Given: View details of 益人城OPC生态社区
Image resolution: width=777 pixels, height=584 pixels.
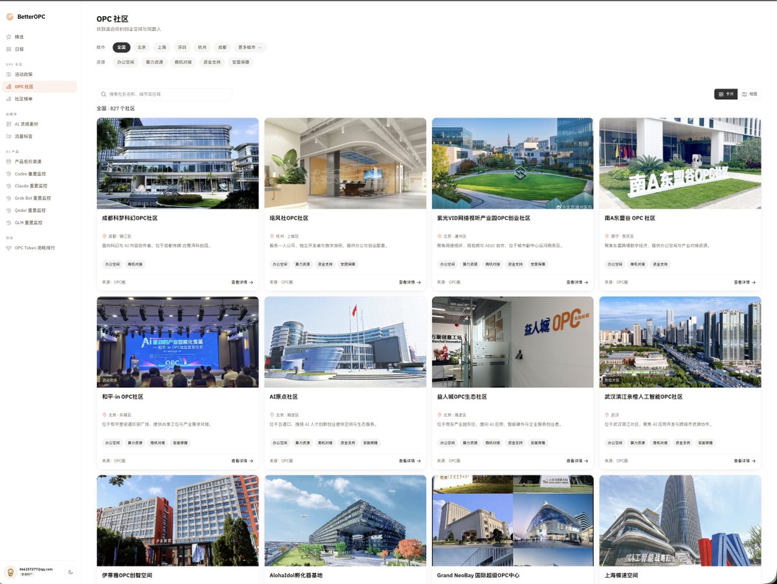Looking at the screenshot, I should tap(578, 461).
